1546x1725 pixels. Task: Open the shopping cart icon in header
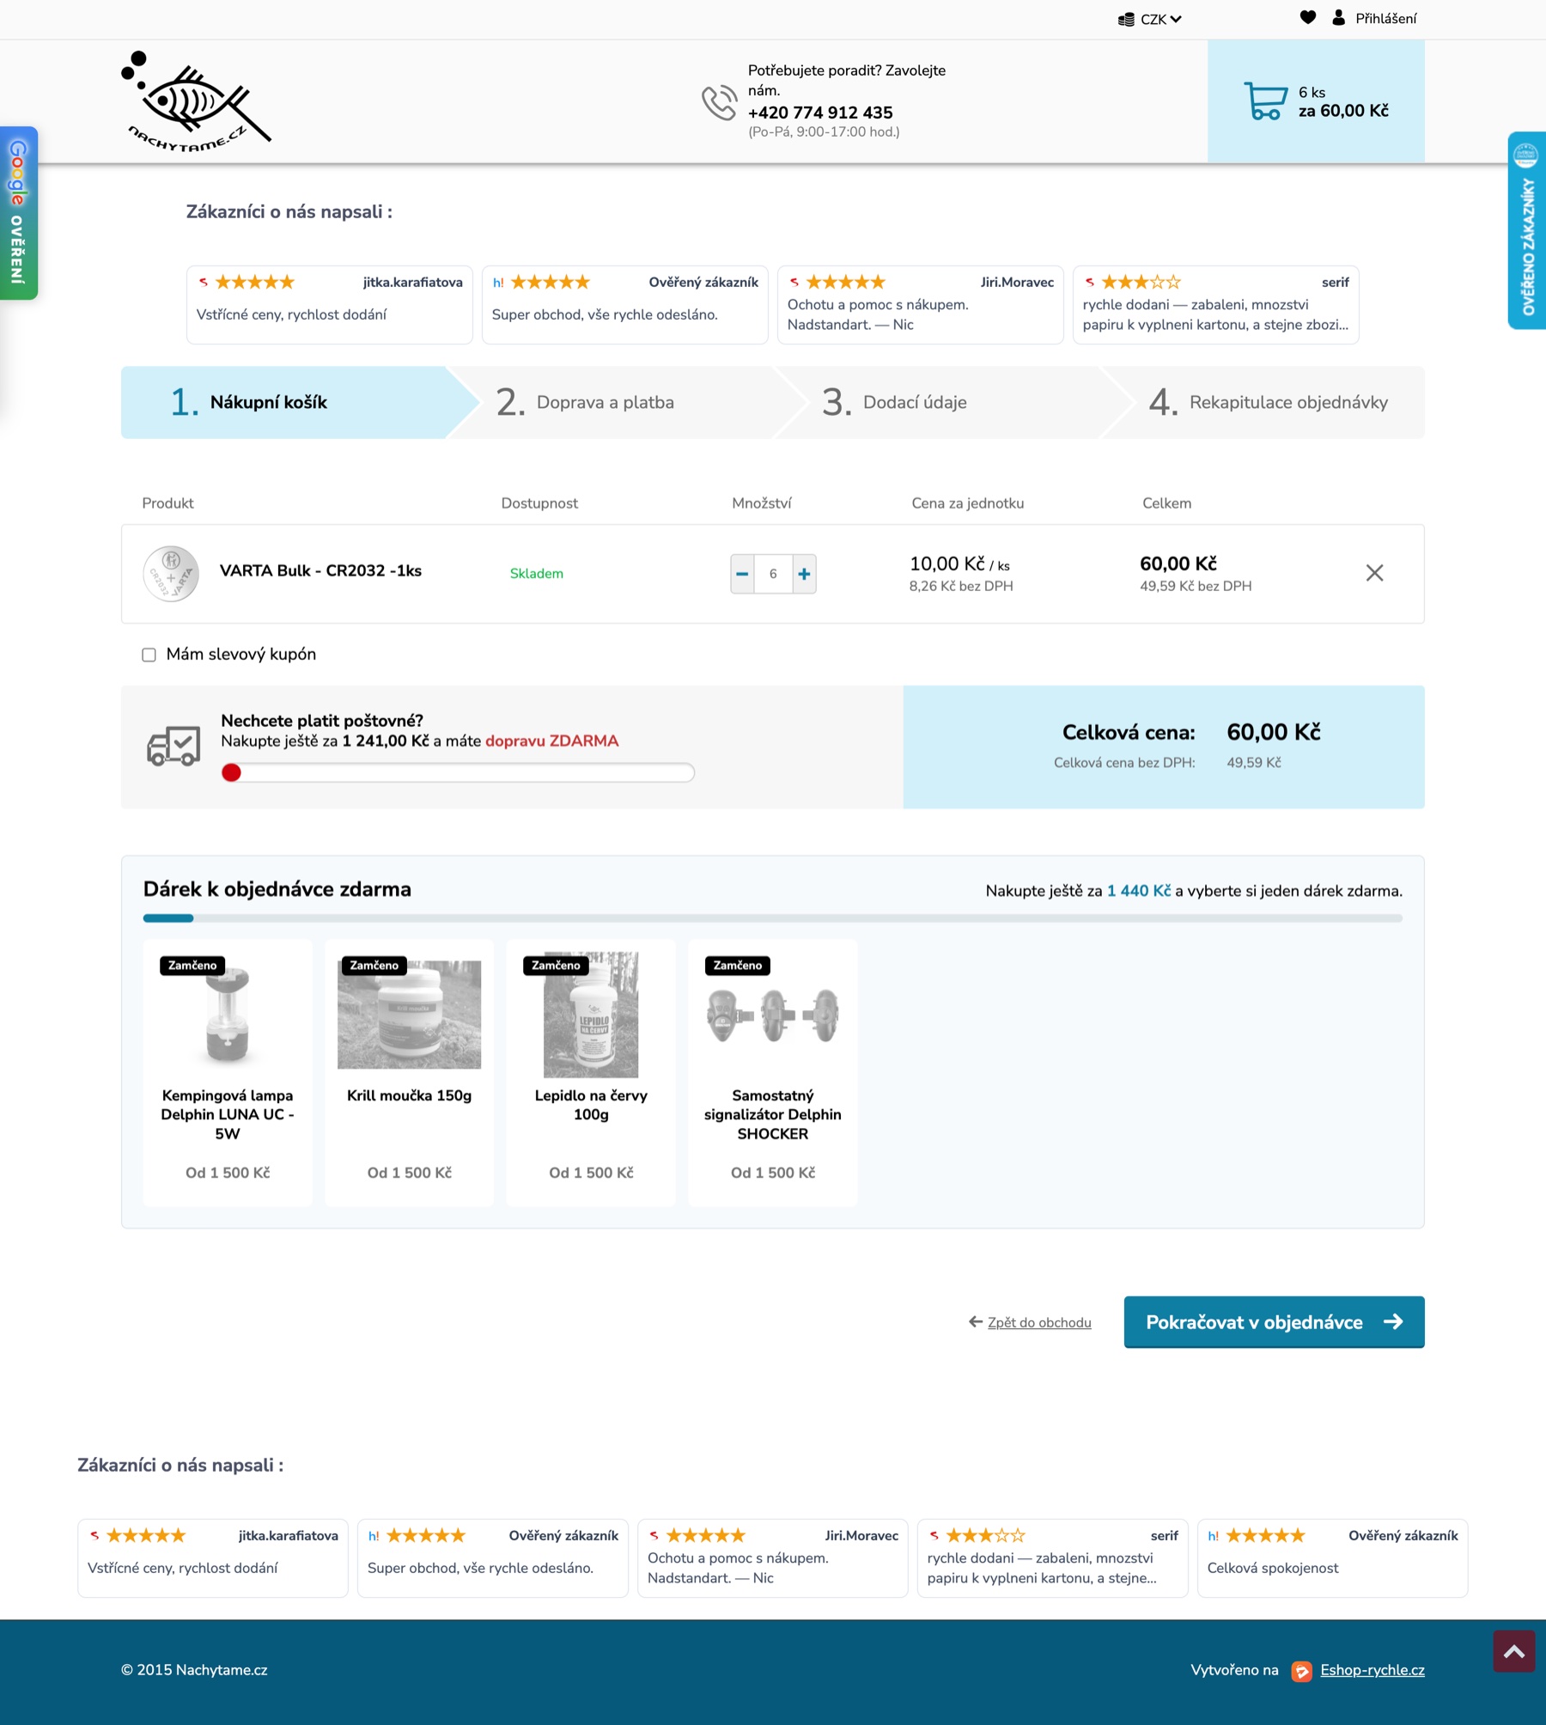click(x=1265, y=101)
